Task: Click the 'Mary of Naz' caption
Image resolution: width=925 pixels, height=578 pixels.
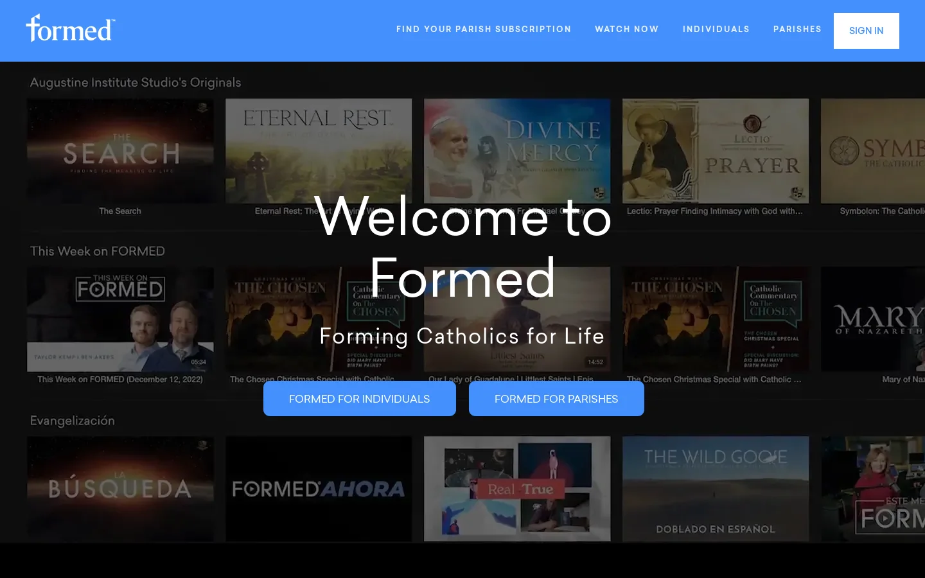Action: [x=903, y=380]
